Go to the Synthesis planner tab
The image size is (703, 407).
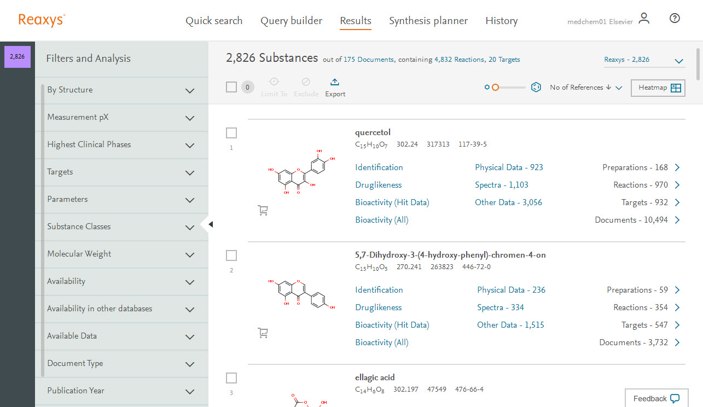[428, 21]
